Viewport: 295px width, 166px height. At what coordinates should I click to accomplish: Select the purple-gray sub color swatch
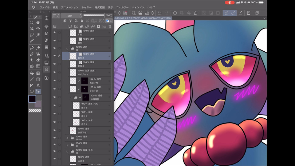point(38,104)
